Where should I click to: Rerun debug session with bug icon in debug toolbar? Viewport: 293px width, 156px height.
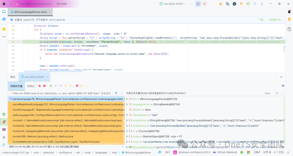tap(40, 86)
